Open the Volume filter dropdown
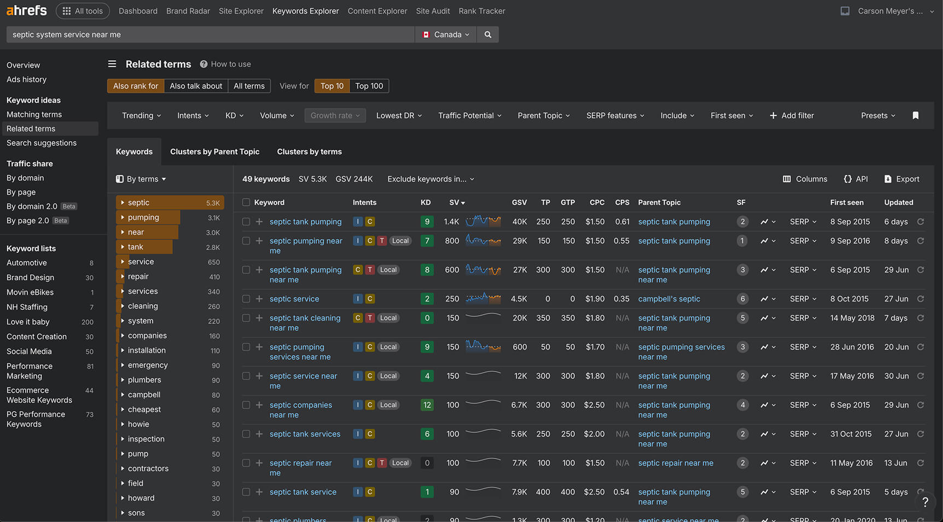 pyautogui.click(x=277, y=115)
